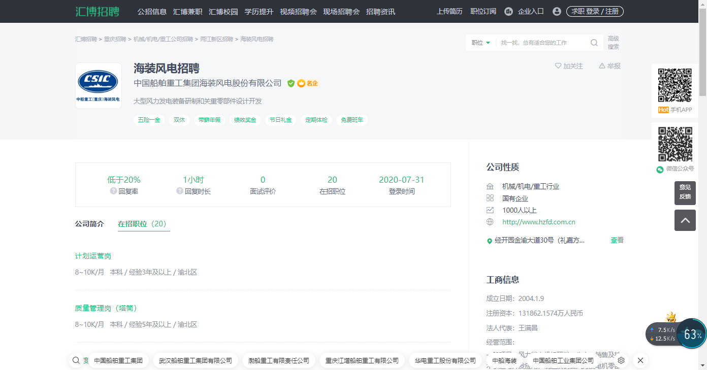Click the 五险一金 benefit tag
The width and height of the screenshot is (707, 370).
click(x=149, y=120)
